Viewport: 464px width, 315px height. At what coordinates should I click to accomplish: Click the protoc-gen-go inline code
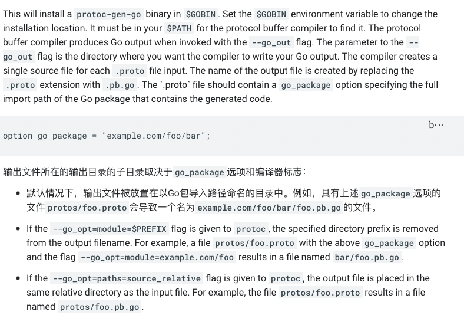(108, 14)
